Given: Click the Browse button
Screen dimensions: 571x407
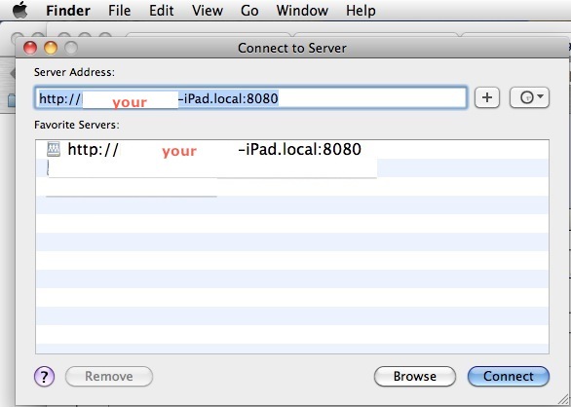Looking at the screenshot, I should coord(415,377).
